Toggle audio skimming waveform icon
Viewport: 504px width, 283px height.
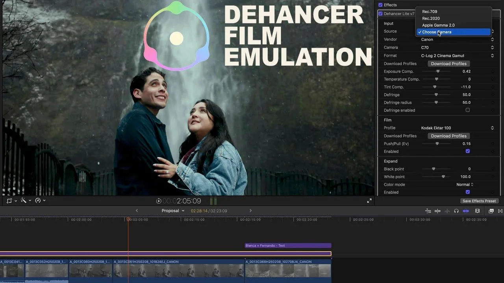(x=447, y=211)
